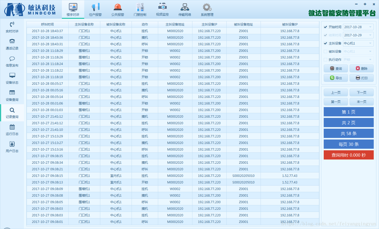Select the record 2017-10-27 09:38:01

point(173,222)
